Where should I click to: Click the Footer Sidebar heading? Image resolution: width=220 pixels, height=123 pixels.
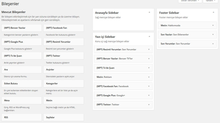pyautogui.click(x=169, y=13)
